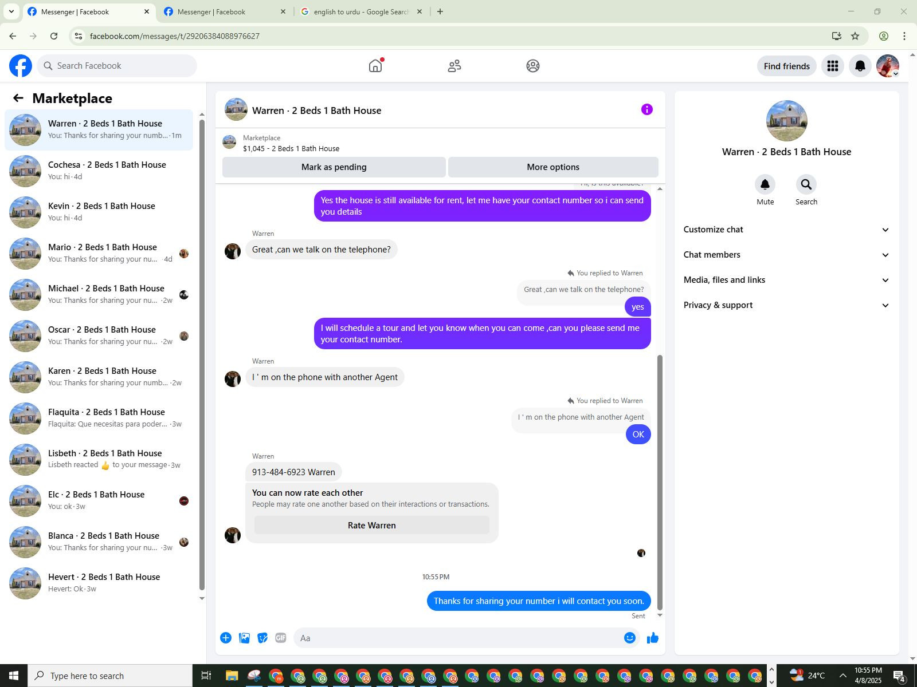Image resolution: width=917 pixels, height=687 pixels.
Task: Open the Friends icon in top navigation
Action: point(454,66)
